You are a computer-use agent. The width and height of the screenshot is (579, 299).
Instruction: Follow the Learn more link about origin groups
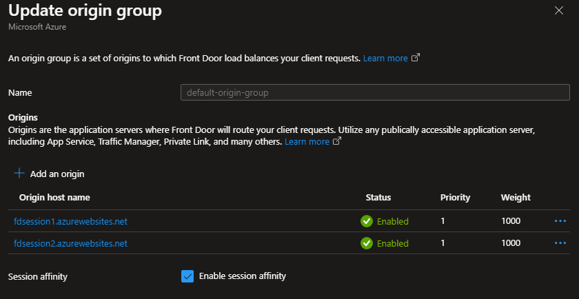tap(385, 58)
